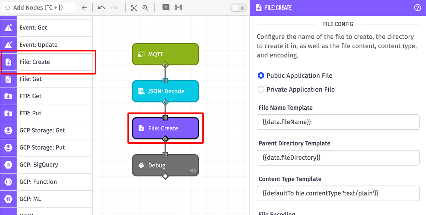
Task: Click the Parent Directory Template field
Action: point(338,158)
